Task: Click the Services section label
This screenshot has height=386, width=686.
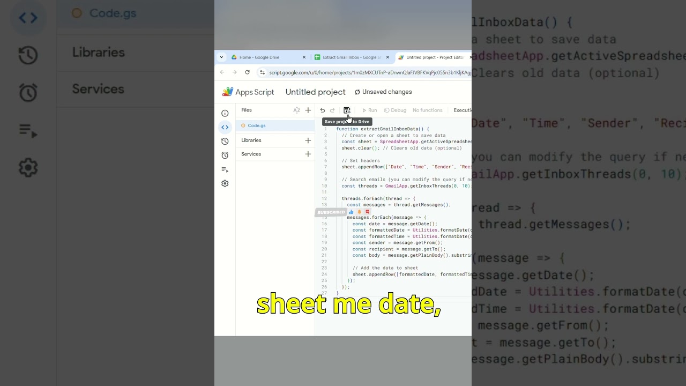Action: click(251, 154)
